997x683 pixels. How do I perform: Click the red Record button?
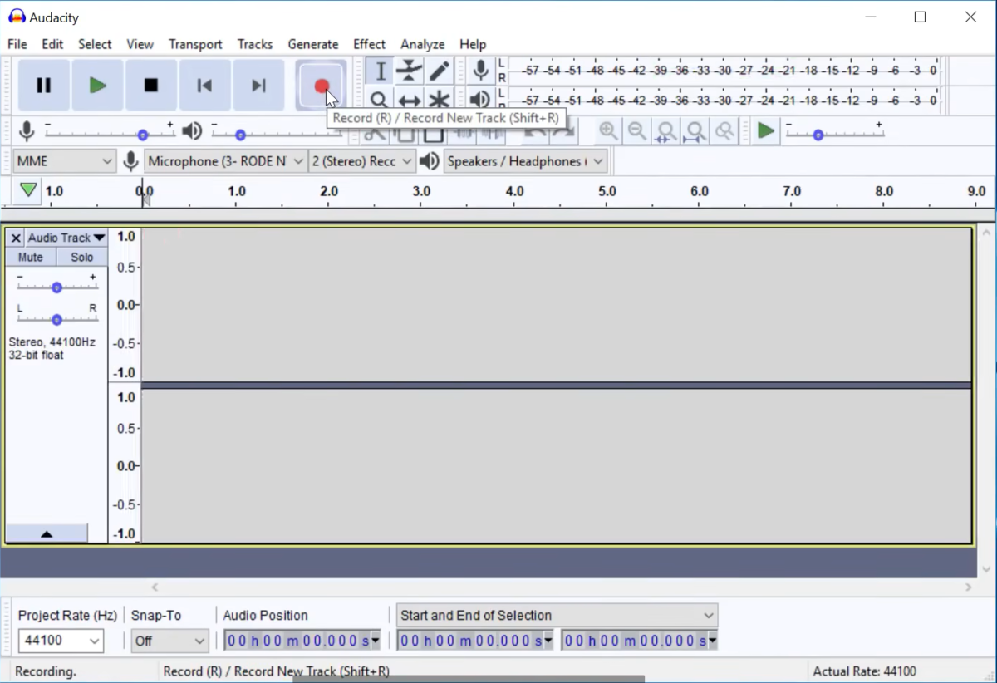point(322,85)
